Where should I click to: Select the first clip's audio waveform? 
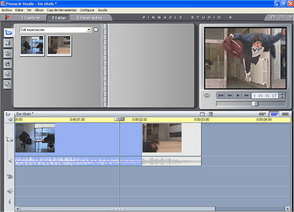(78, 161)
